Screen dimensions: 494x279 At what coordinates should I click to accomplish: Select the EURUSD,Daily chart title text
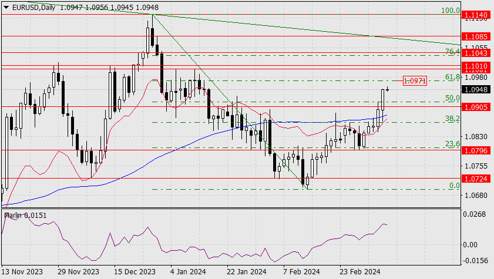(x=33, y=7)
